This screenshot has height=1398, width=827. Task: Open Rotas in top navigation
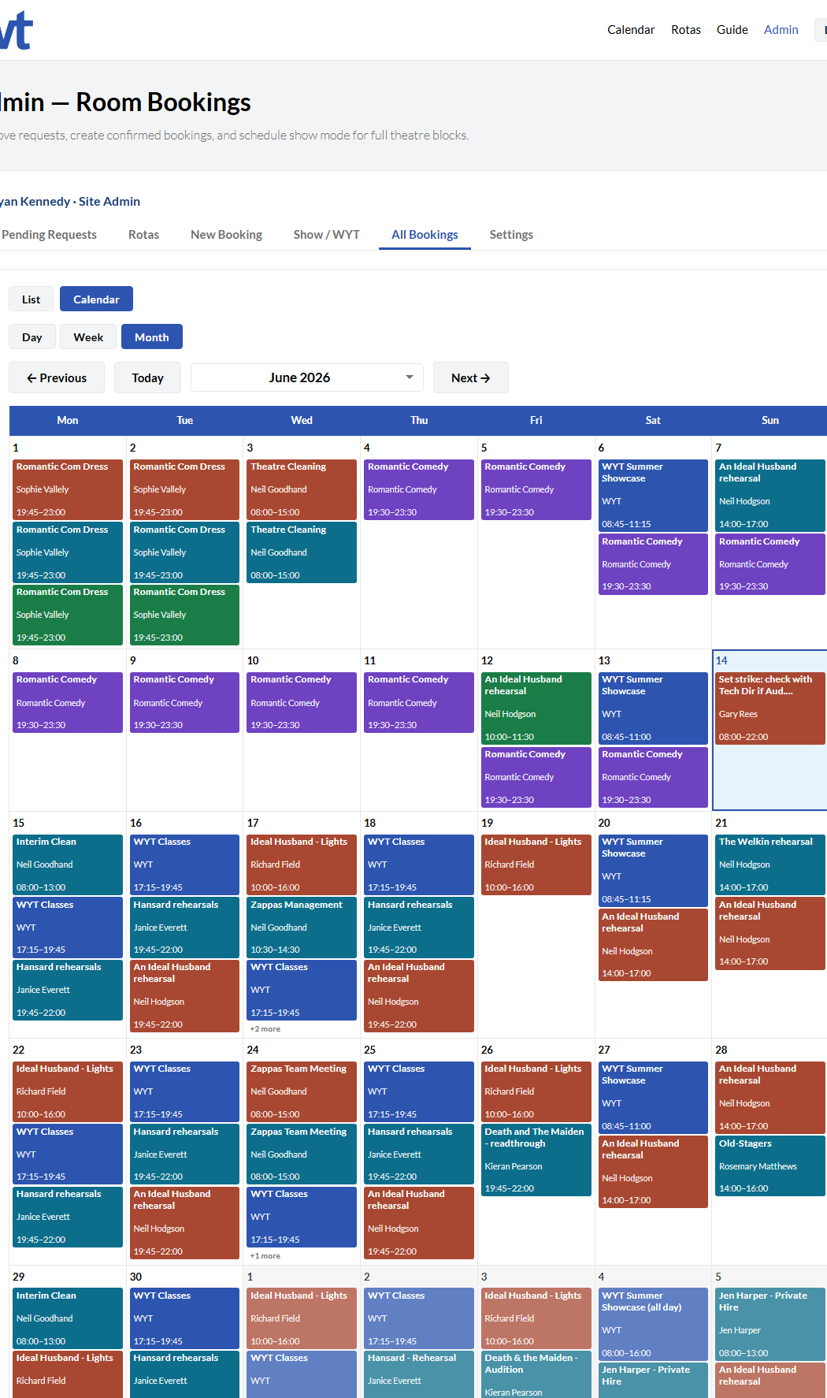coord(686,29)
